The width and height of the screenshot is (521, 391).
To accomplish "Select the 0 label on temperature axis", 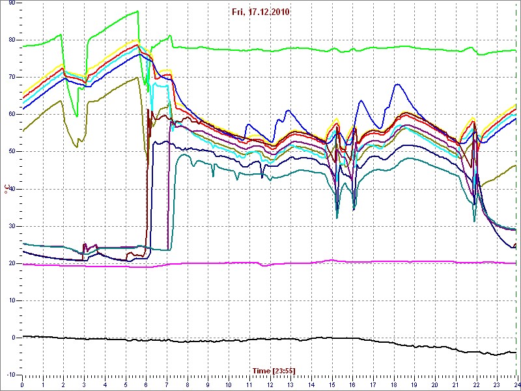I will [14, 338].
